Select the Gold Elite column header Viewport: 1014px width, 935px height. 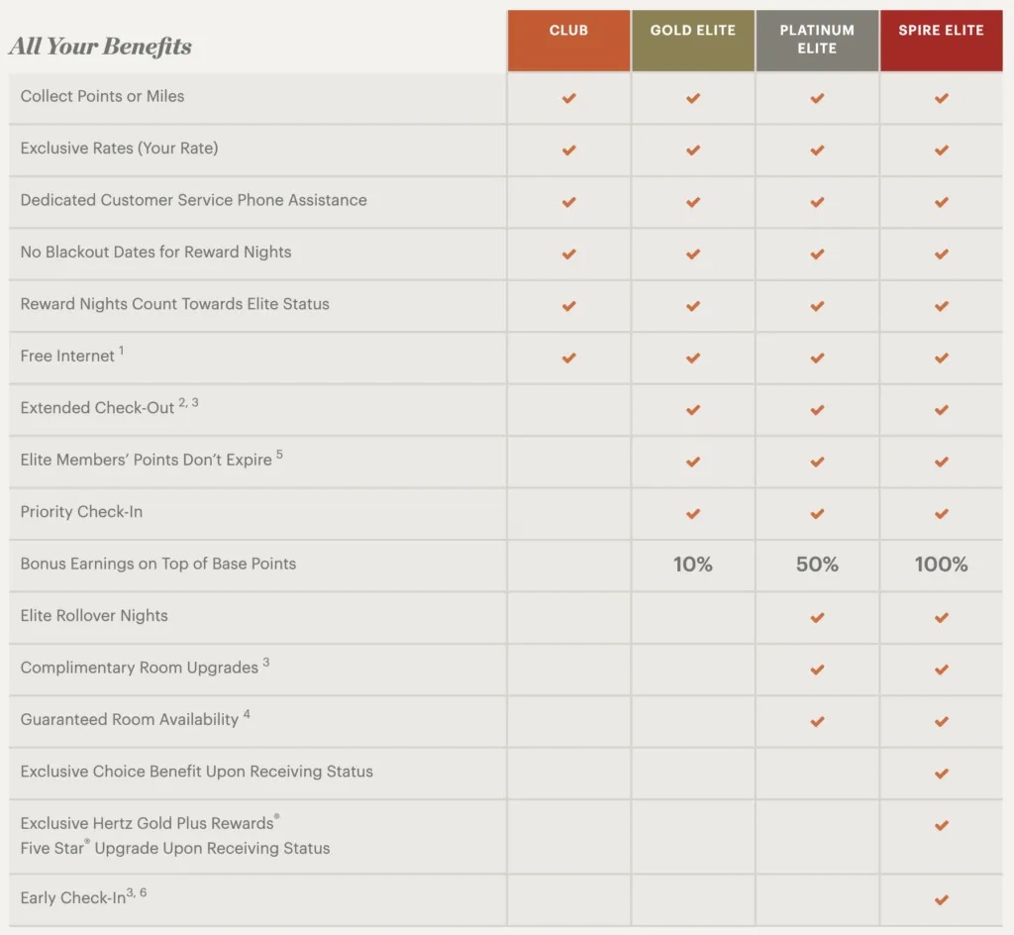coord(693,40)
